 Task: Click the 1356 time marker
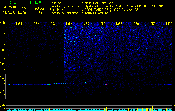click(x=102, y=24)
